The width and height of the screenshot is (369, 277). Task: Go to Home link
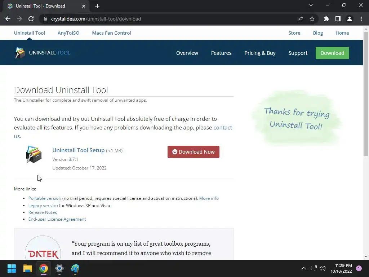click(342, 33)
